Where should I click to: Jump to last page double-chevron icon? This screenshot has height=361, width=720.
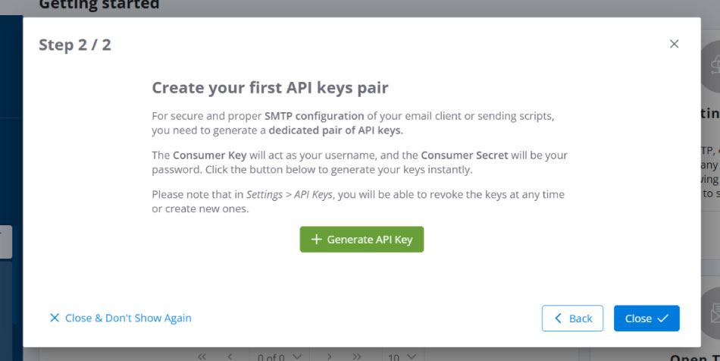coord(357,356)
